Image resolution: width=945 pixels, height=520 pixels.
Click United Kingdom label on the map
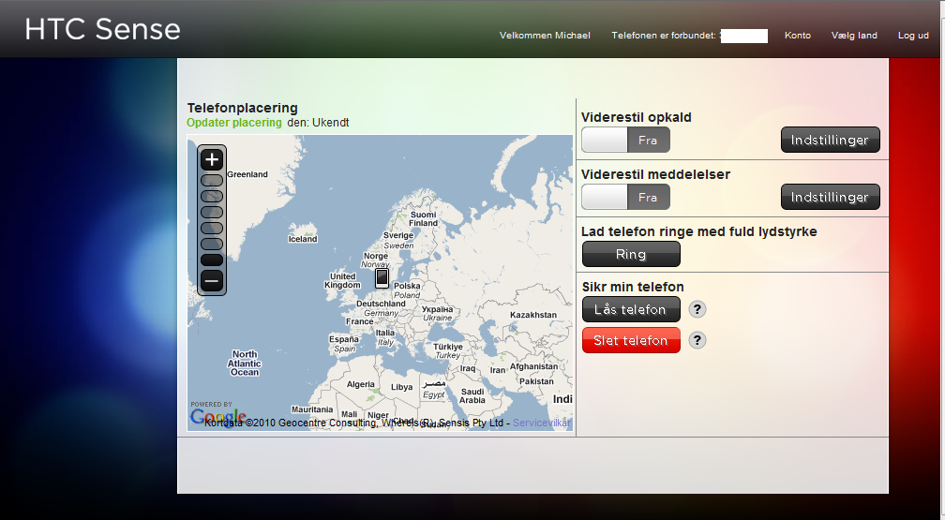[342, 281]
